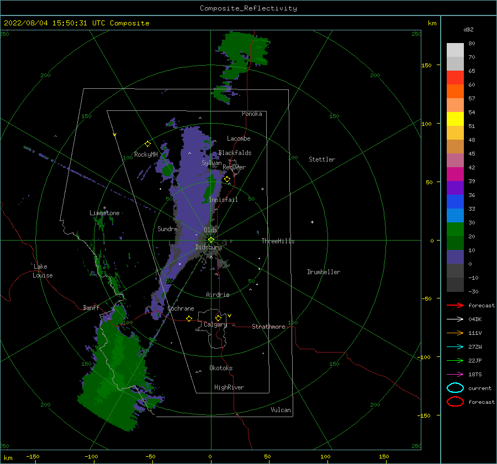Click the yellow radar center diamond at Olds

pyautogui.click(x=211, y=240)
